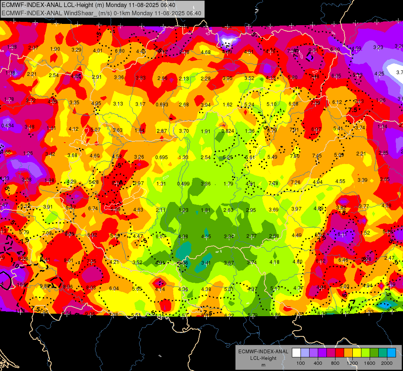Click the legend 'LCL-Height' label
The image size is (403, 371).
(x=263, y=358)
